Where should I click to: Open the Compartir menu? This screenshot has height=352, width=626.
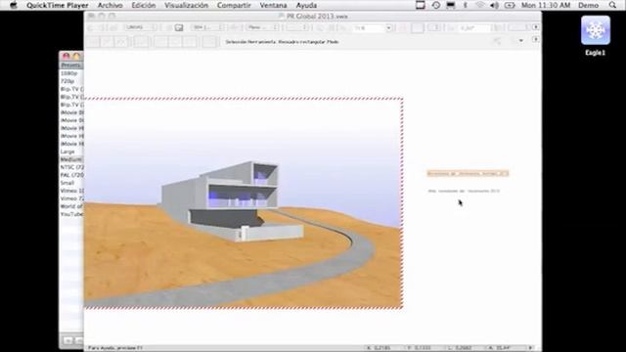pos(234,5)
